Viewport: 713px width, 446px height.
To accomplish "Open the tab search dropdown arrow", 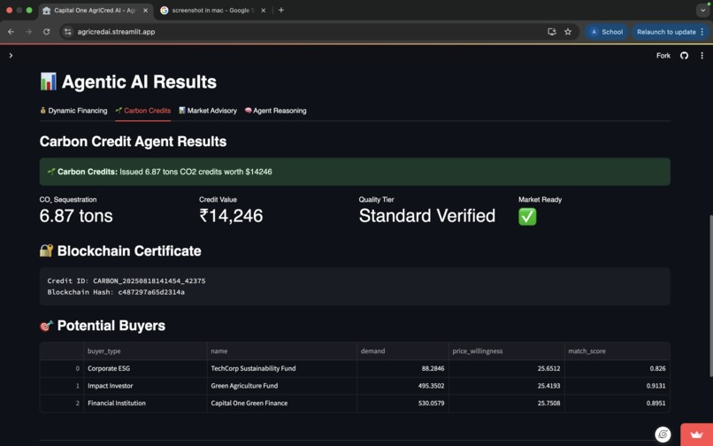I will click(702, 10).
